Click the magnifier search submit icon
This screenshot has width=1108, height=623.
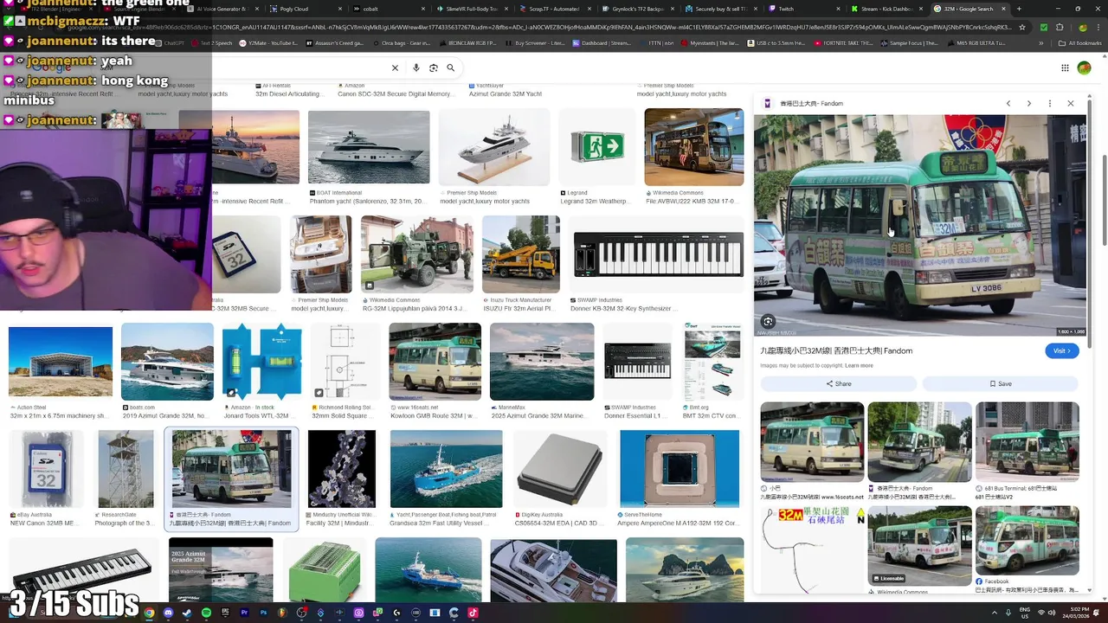click(450, 67)
